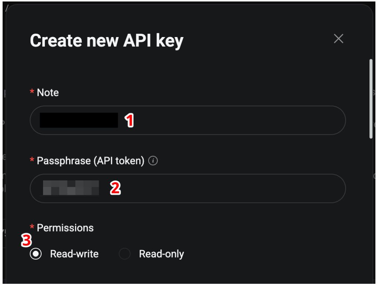Click the blurred passphrase value
The image size is (378, 286).
(71, 188)
